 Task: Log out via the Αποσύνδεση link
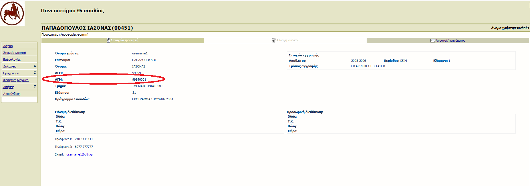pos(12,94)
